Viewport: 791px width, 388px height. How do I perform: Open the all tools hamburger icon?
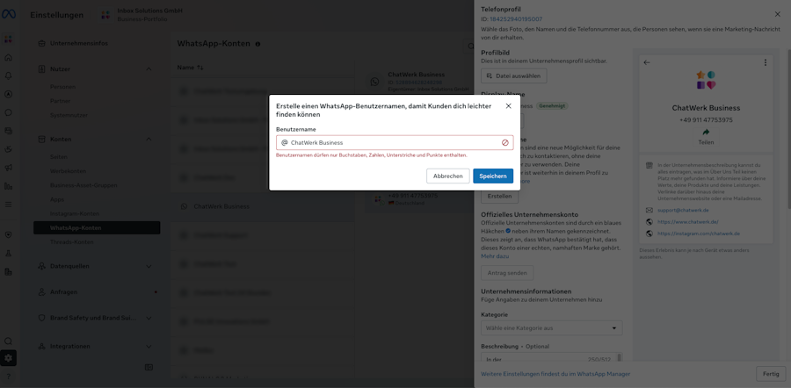(x=8, y=205)
